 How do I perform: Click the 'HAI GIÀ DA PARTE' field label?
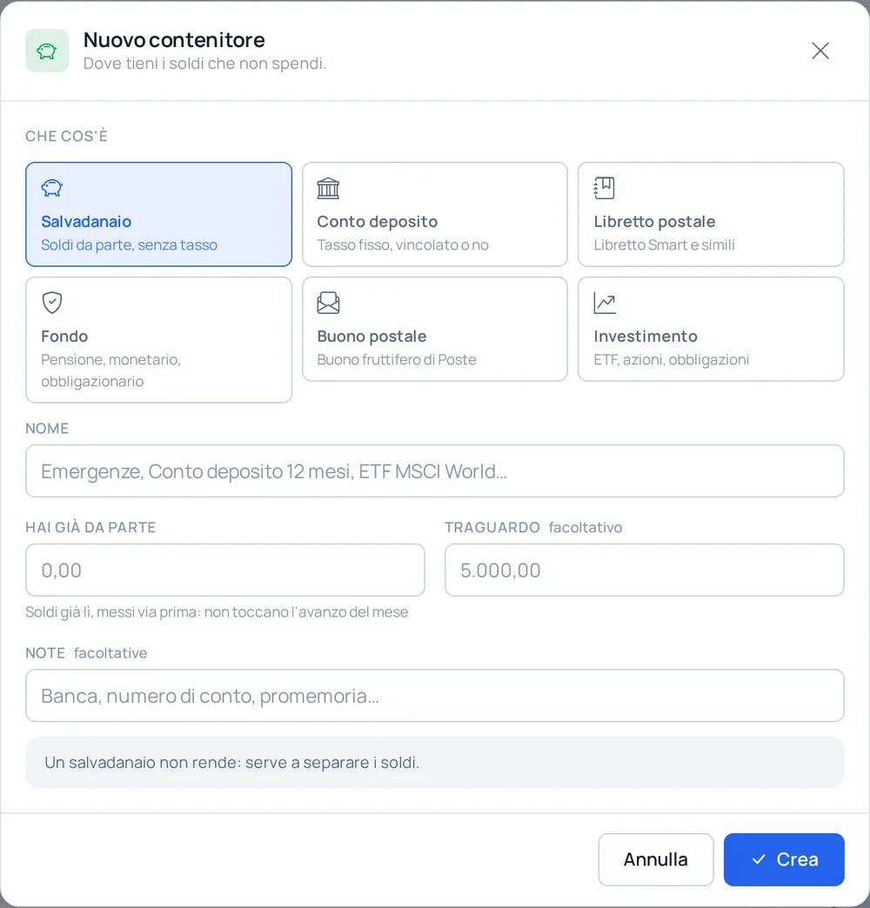pos(91,528)
